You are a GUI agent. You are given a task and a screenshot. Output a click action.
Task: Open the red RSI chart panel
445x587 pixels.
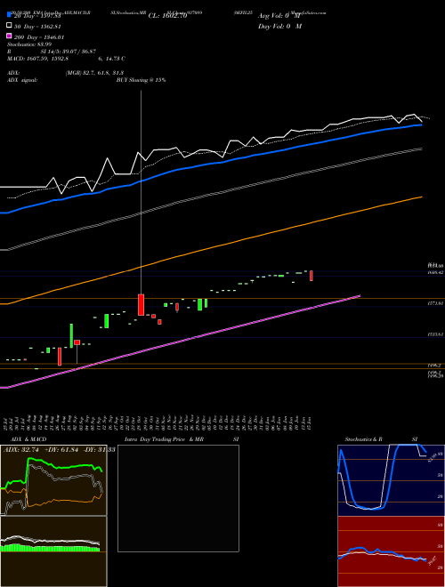pyautogui.click(x=391, y=551)
